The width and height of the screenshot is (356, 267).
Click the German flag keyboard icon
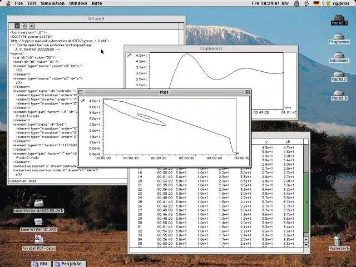(317, 3)
